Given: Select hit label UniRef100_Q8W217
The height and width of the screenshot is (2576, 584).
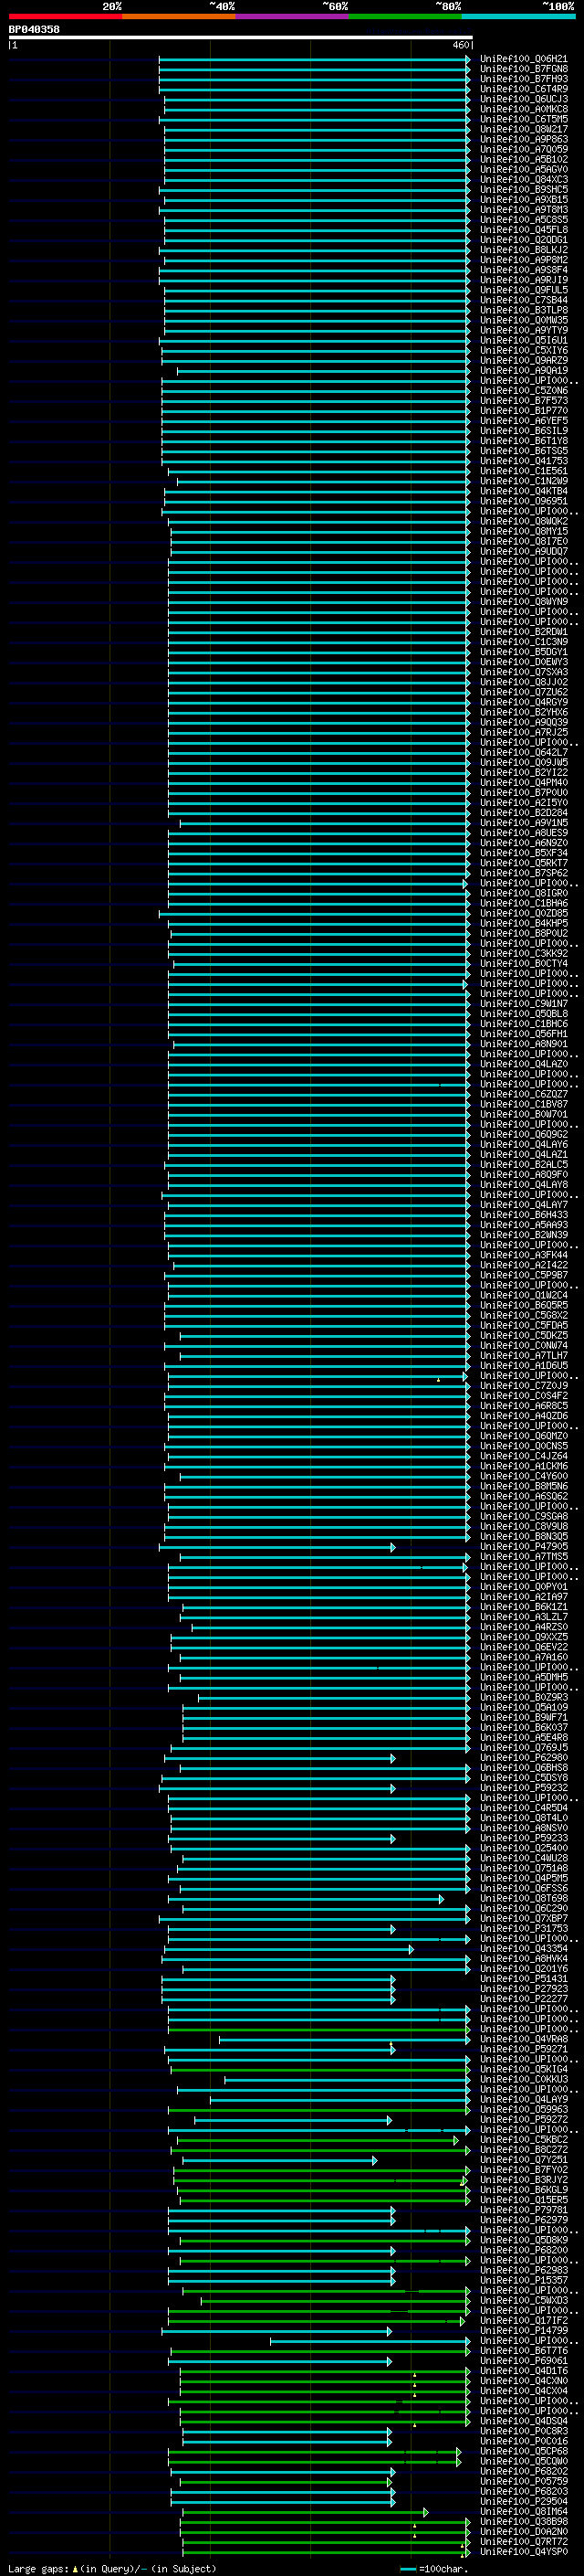Looking at the screenshot, I should (x=523, y=129).
